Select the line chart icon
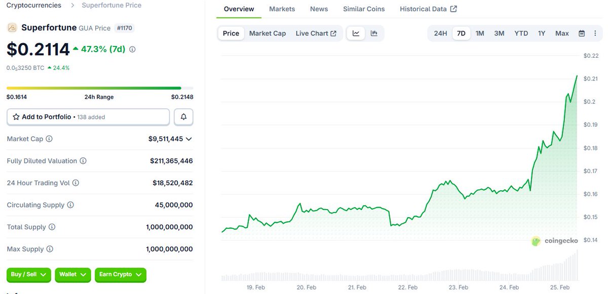The height and width of the screenshot is (294, 608). pos(356,32)
